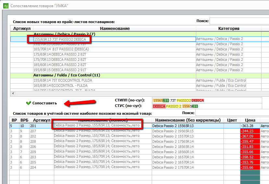Click the СТИПП (no-cyr) highlighted value
The image size is (269, 184).
[178, 100]
